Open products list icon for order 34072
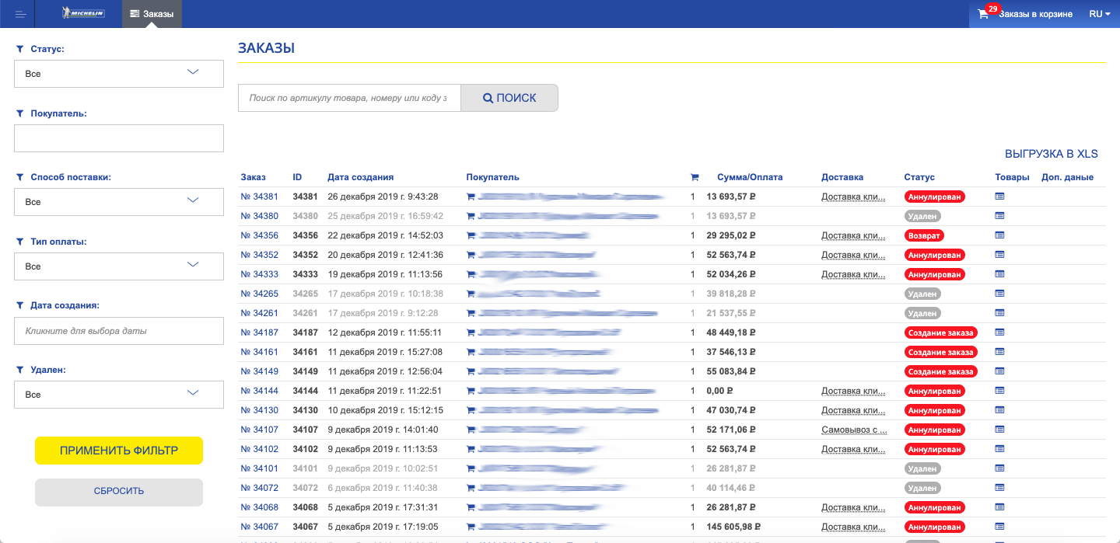Viewport: 1120px width, 543px height. 1000,488
